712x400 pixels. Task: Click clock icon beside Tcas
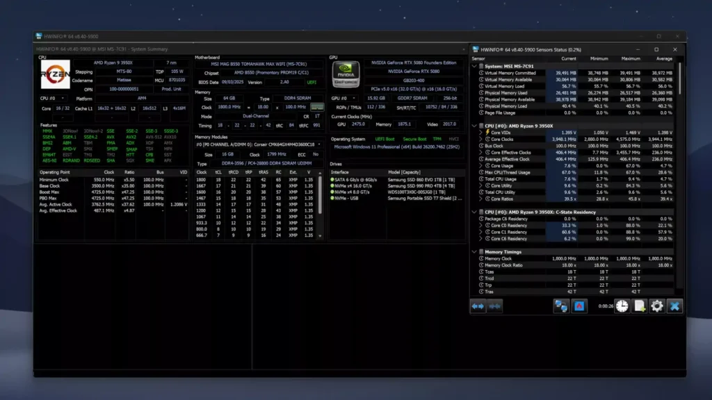(x=481, y=272)
